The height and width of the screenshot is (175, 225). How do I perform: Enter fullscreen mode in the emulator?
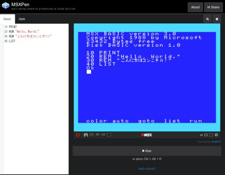tap(211, 135)
